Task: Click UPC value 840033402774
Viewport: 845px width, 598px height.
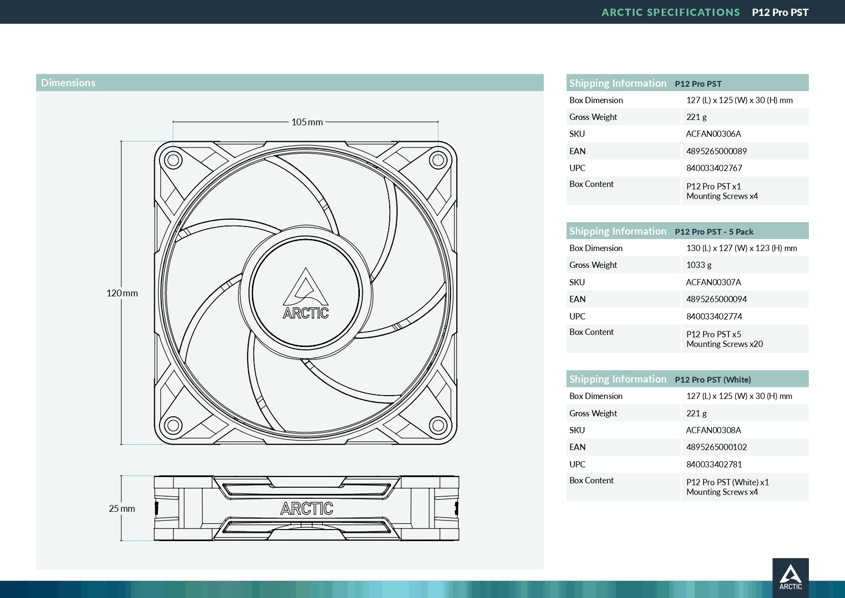Action: [714, 317]
